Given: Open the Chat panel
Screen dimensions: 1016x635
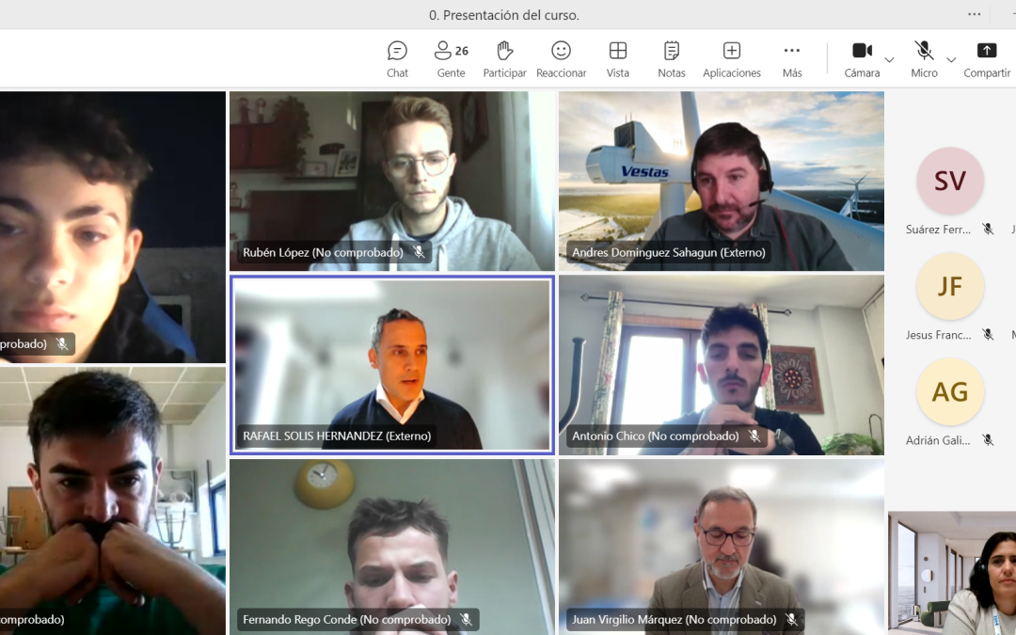Looking at the screenshot, I should pos(397,59).
